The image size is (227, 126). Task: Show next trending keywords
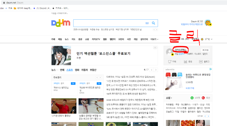pos(157,30)
